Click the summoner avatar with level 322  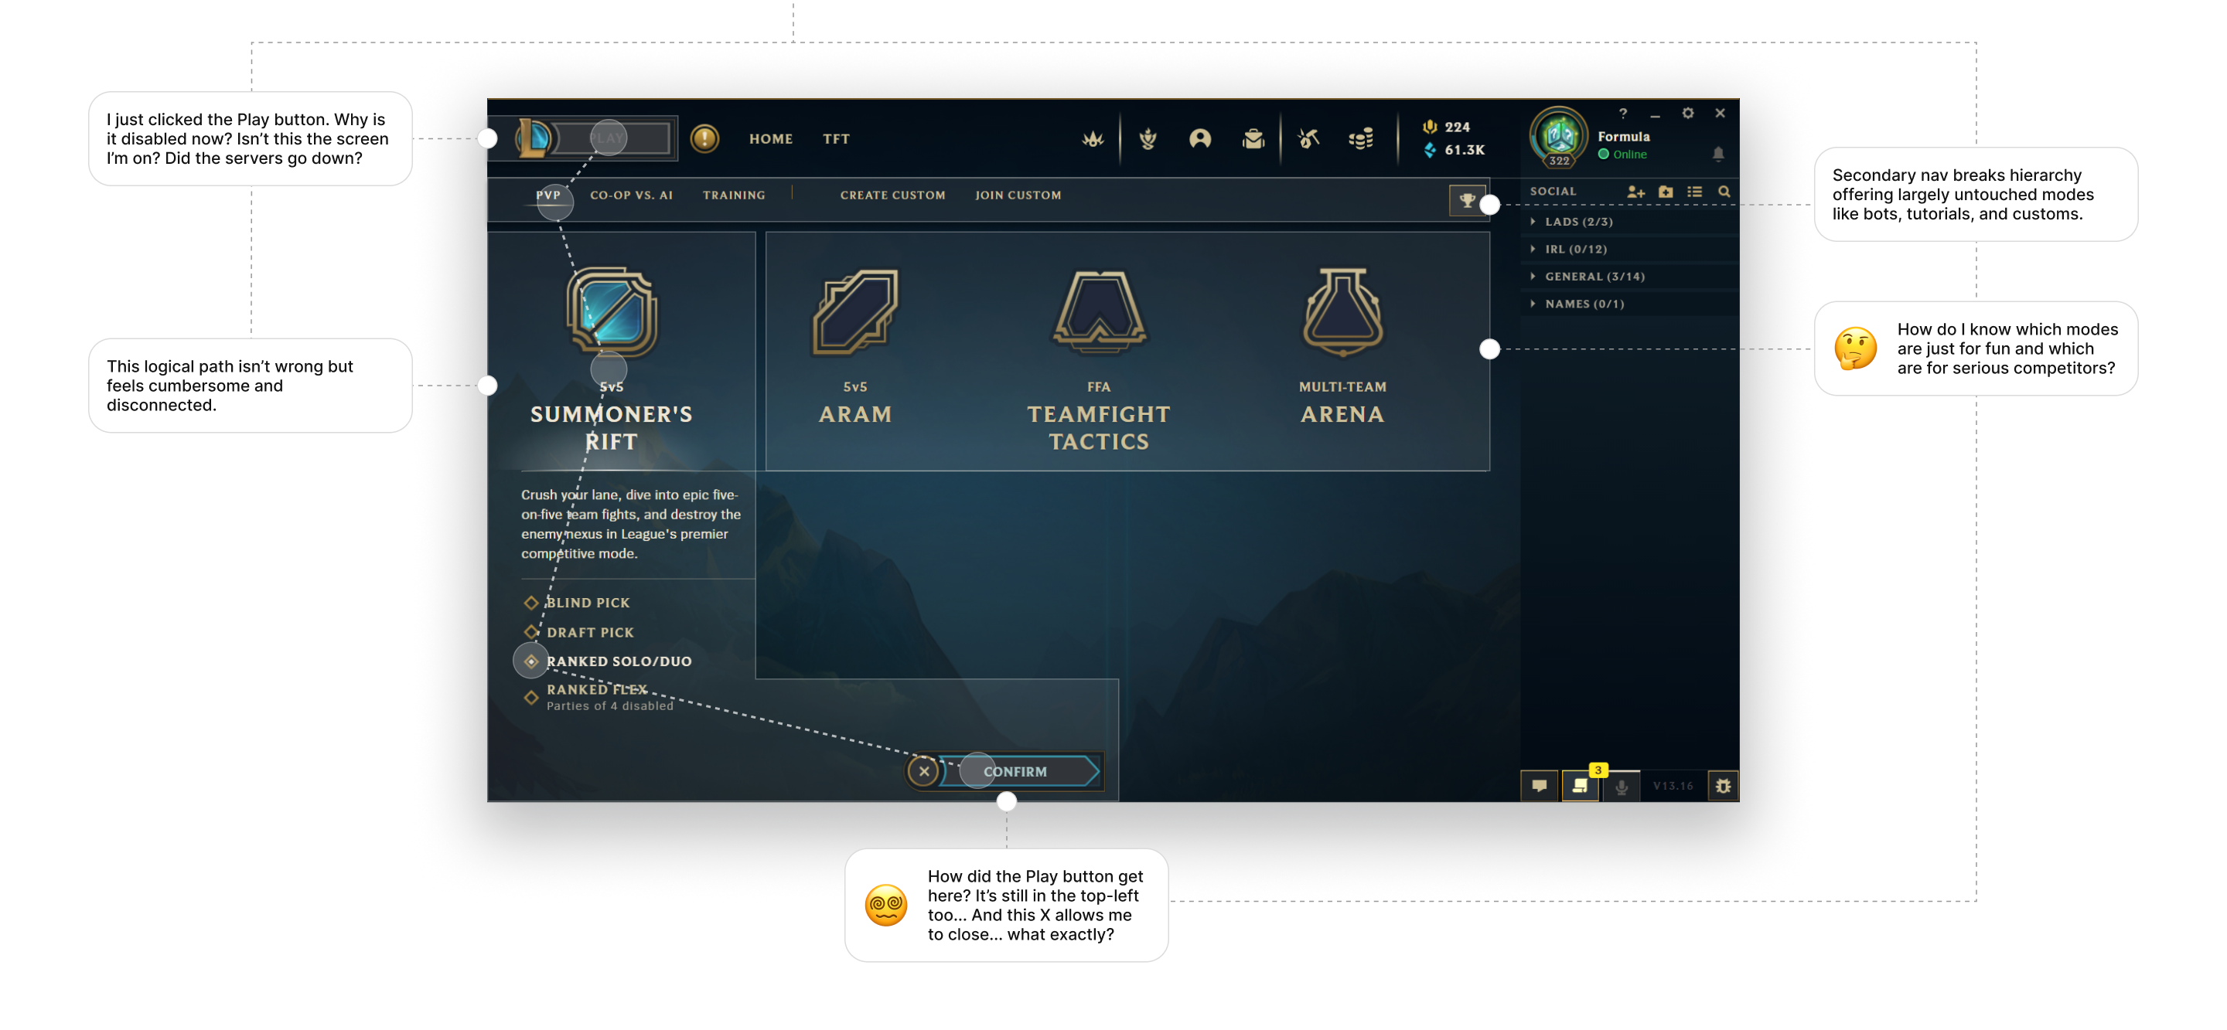[1558, 138]
